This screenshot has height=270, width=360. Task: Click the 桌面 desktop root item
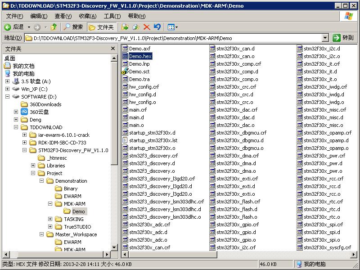(x=9, y=58)
